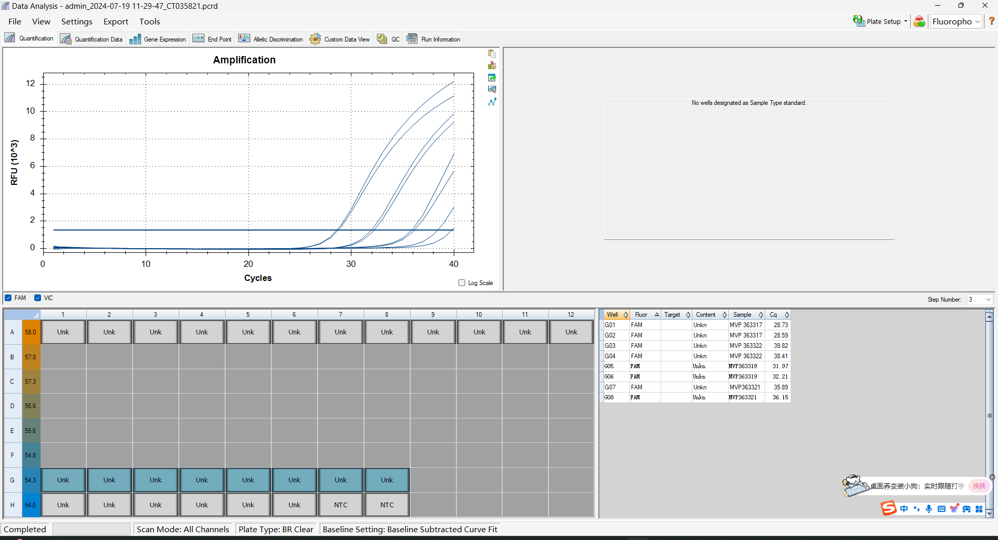Click the keyboard-typing dog mascot
The image size is (998, 540).
coord(855,485)
